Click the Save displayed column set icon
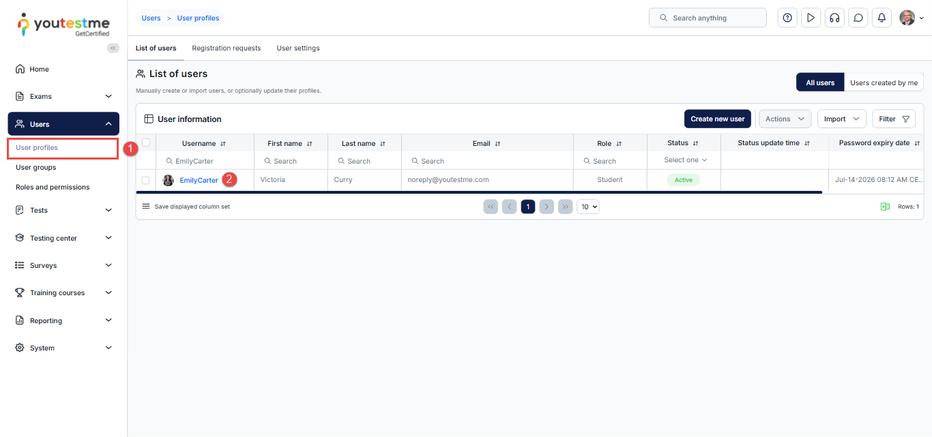The width and height of the screenshot is (932, 437). point(145,206)
